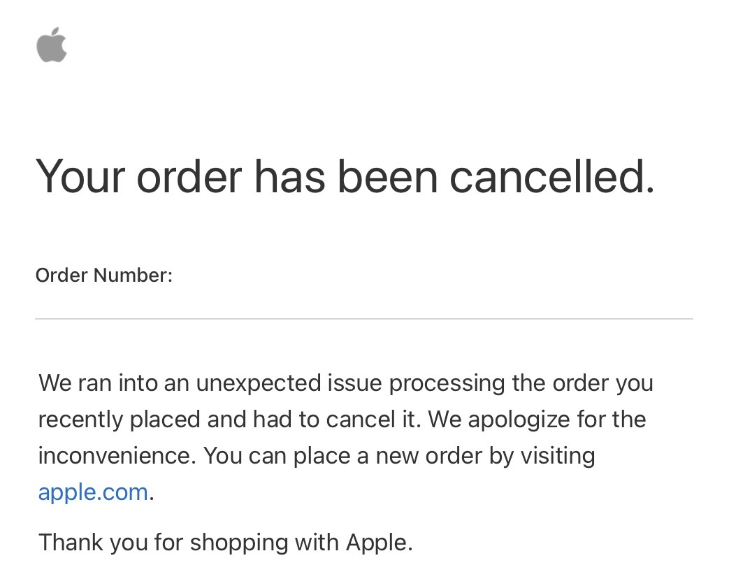
Task: Click the word 'processing' in the first line
Action: pos(447,384)
